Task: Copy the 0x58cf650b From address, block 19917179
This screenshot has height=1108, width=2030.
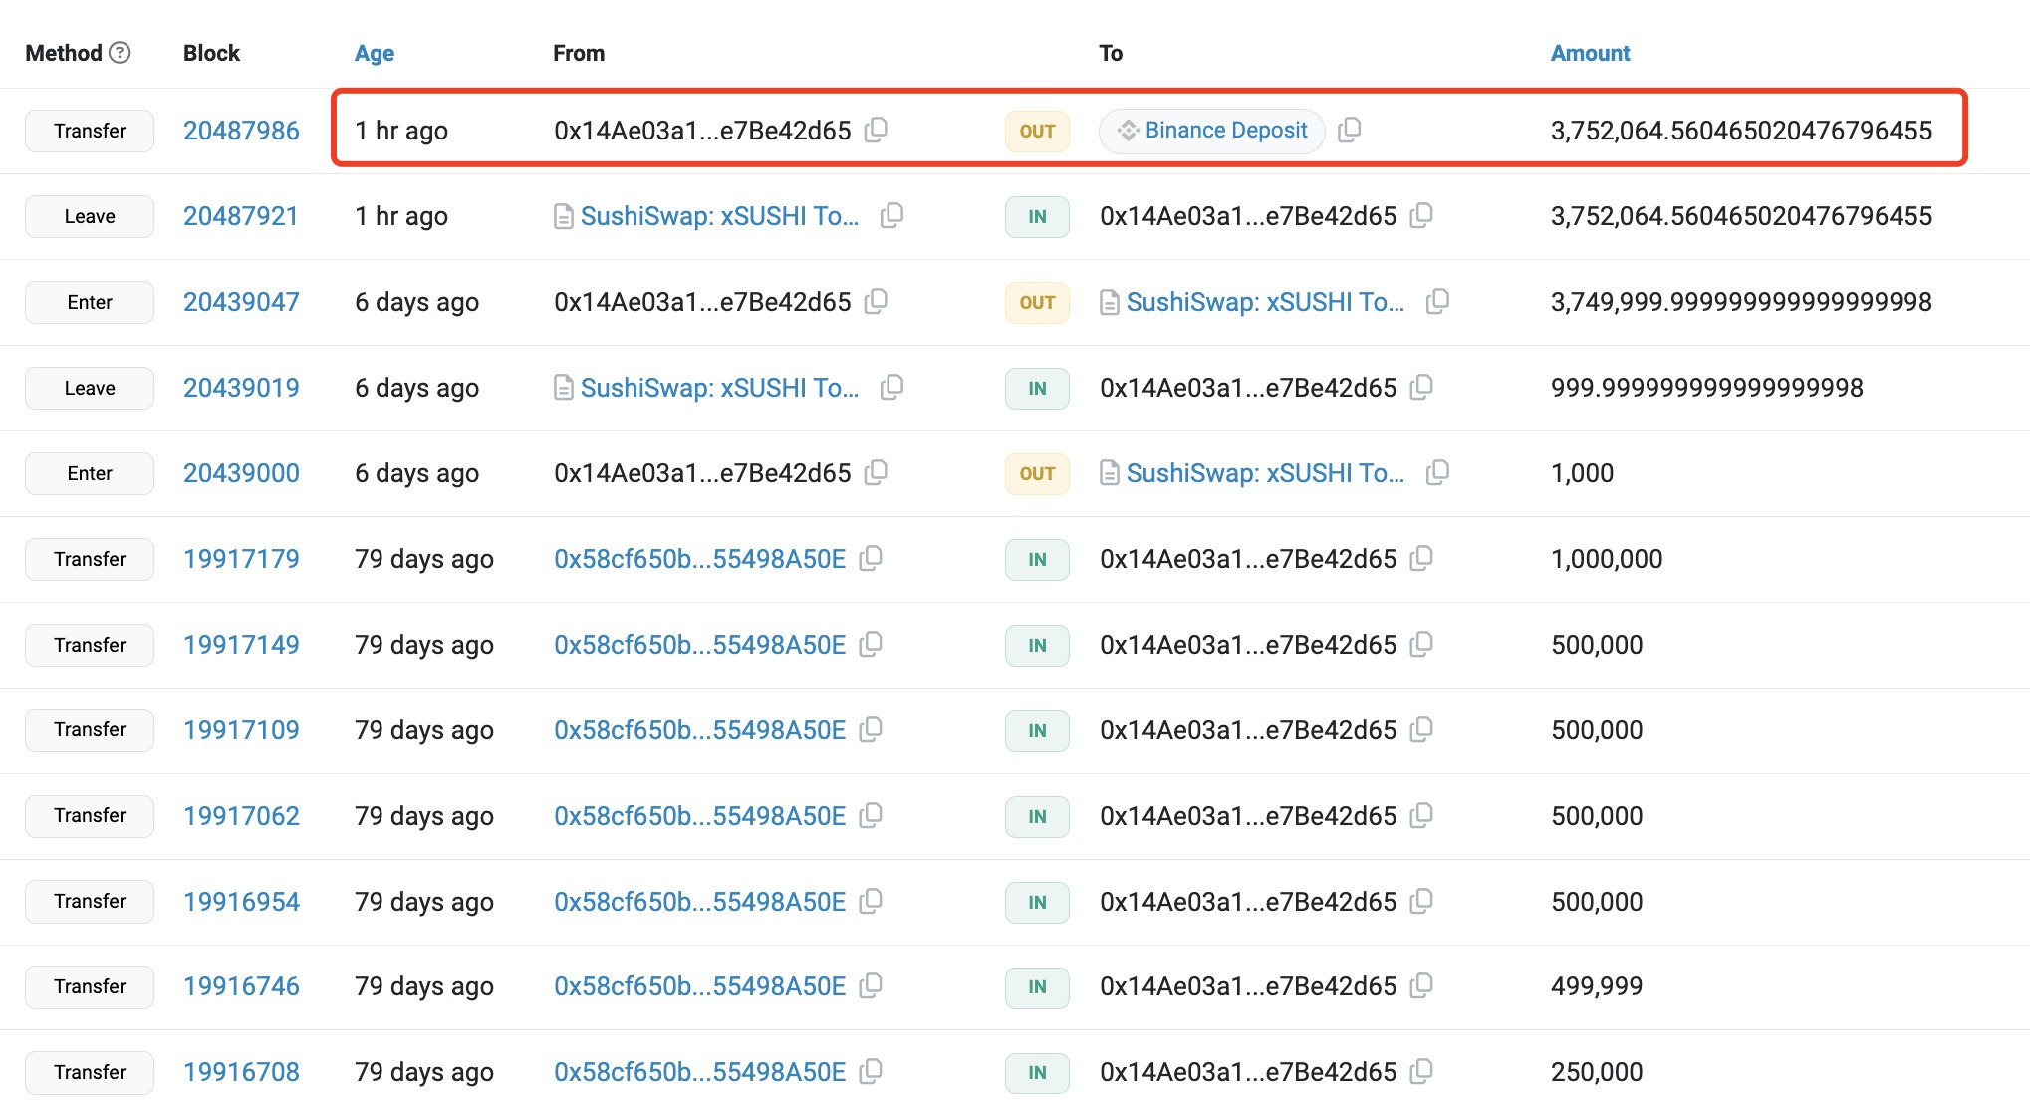Action: (871, 558)
